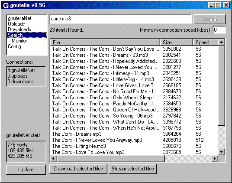
Task: Maximize the gnutella window
Action: pos(218,5)
